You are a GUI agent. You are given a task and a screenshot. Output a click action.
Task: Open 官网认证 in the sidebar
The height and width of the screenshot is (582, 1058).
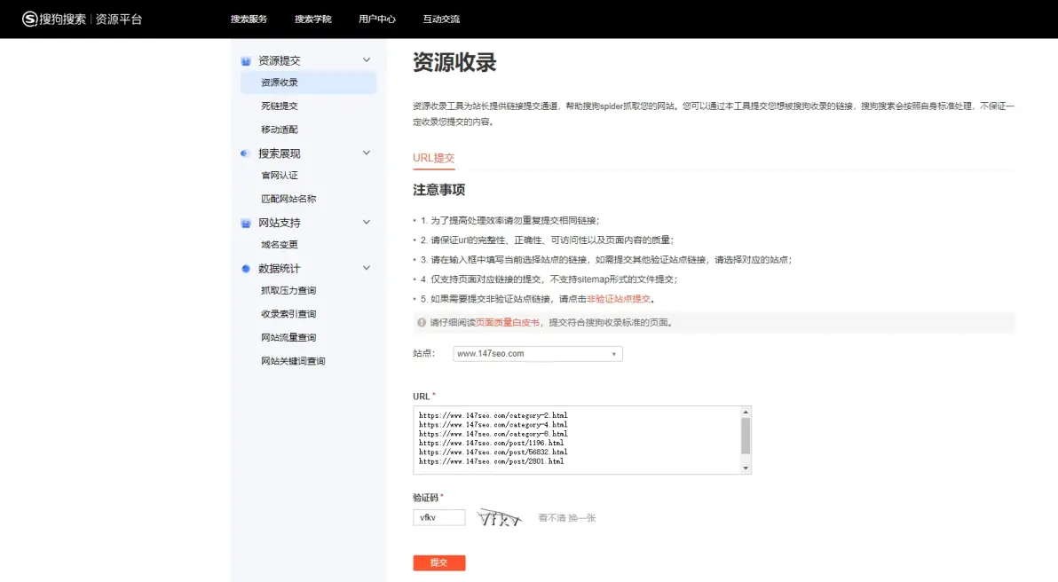click(280, 176)
